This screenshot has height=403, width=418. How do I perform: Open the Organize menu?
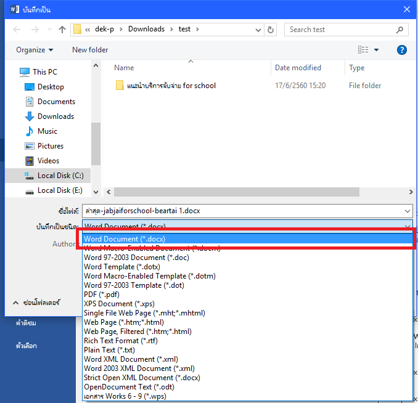35,50
